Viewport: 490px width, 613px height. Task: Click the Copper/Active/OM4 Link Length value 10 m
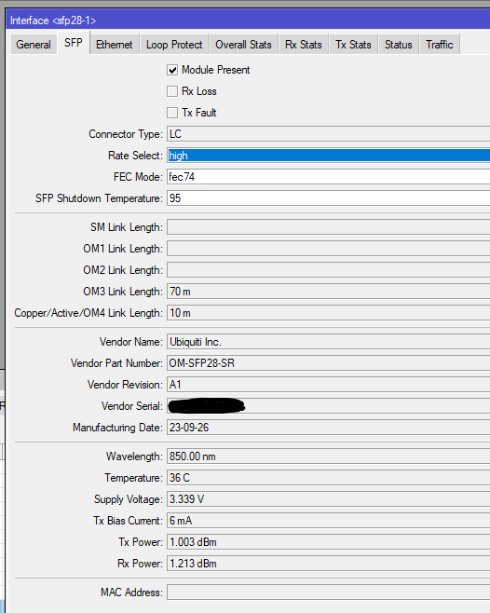(329, 313)
